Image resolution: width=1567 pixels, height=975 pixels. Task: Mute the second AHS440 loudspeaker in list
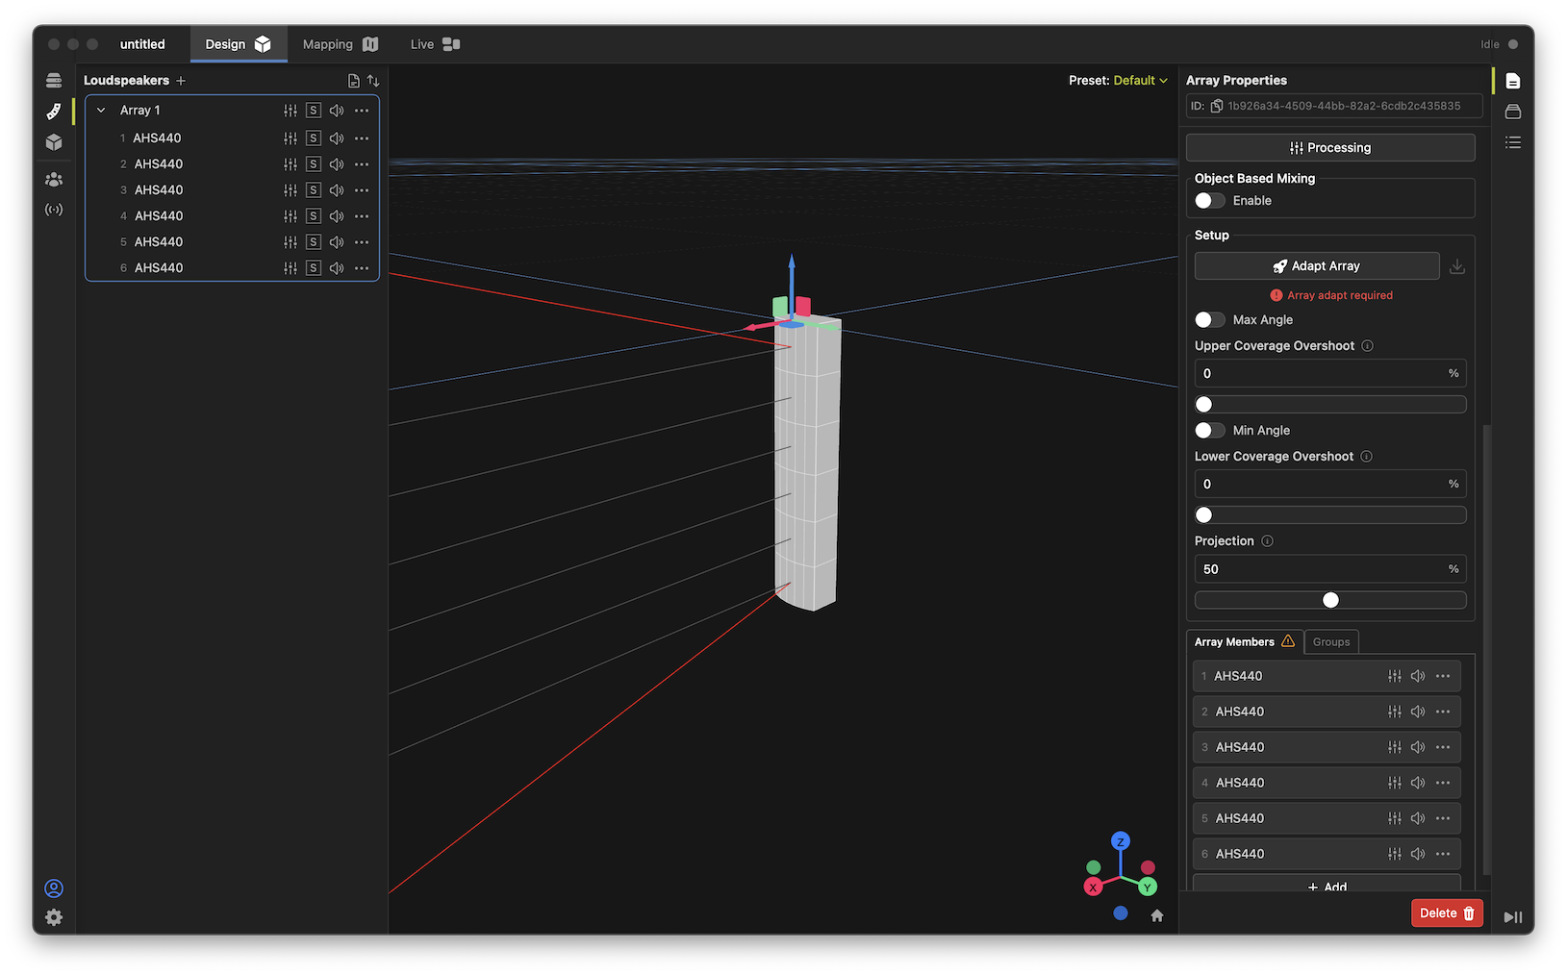point(337,164)
